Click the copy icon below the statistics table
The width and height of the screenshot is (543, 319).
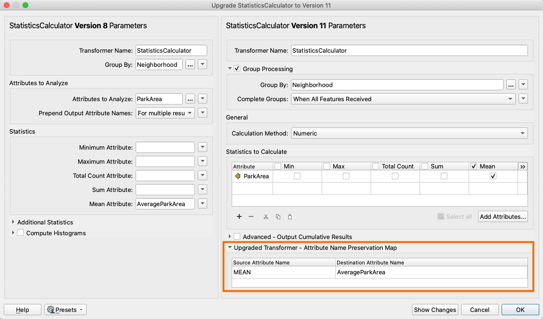click(278, 216)
